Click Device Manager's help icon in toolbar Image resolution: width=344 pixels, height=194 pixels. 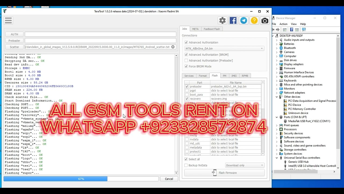tap(292, 30)
